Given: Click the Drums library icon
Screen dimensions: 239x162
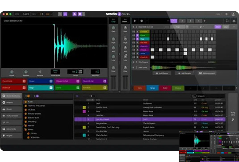Looking at the screenshot, I should tap(4, 109).
